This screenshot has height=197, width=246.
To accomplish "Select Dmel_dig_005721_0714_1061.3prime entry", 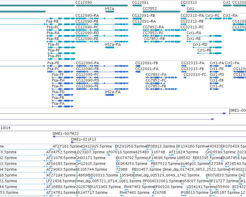I will pos(108,181).
